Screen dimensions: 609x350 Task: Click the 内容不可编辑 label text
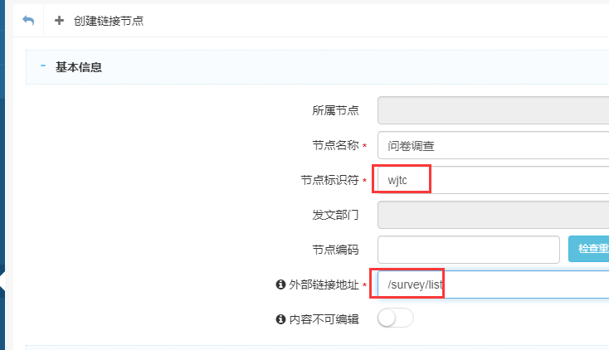[324, 319]
